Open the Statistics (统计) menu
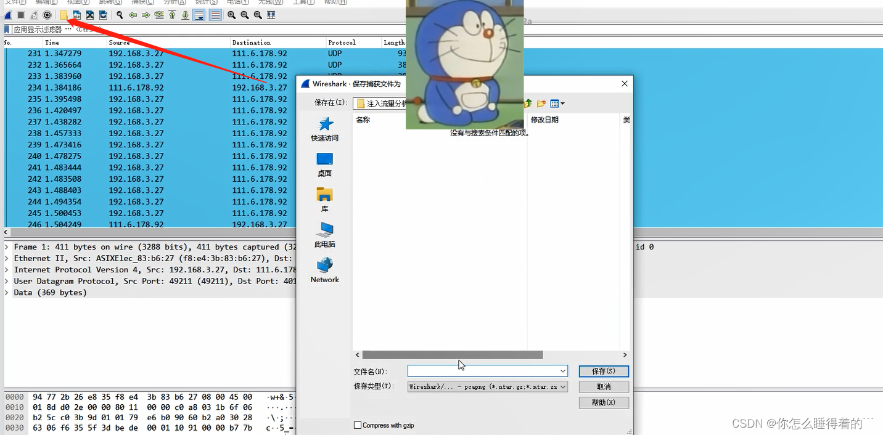The height and width of the screenshot is (435, 883). (207, 2)
